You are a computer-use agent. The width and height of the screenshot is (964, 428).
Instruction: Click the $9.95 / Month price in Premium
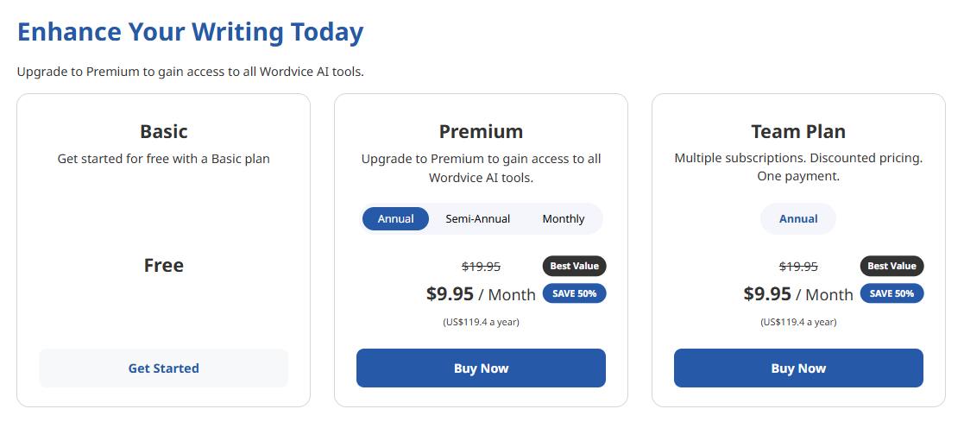click(481, 294)
